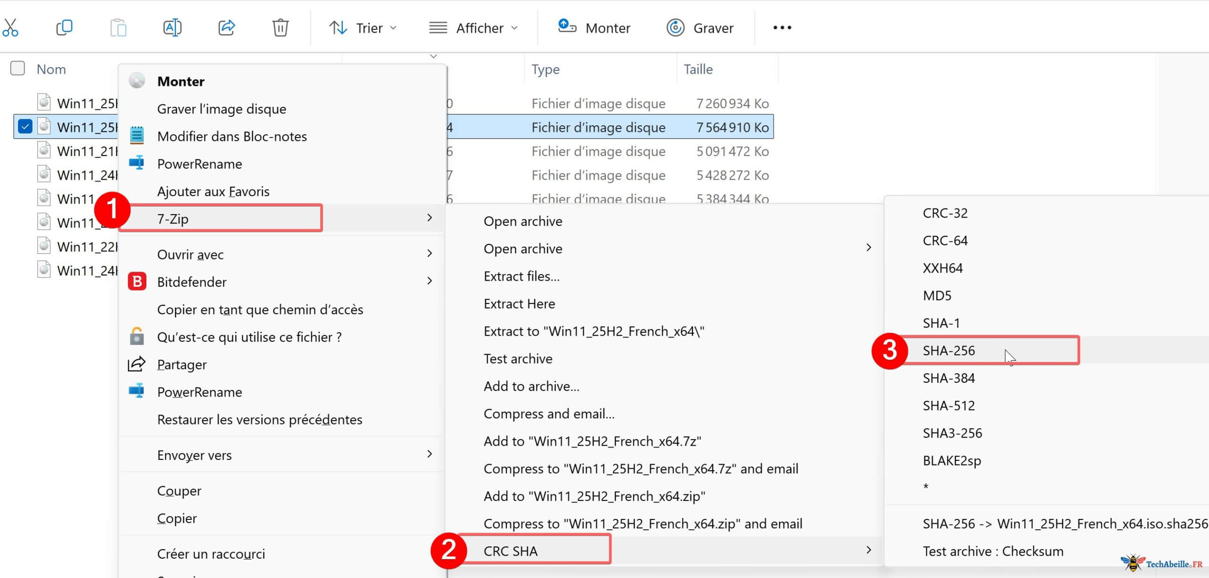The height and width of the screenshot is (578, 1209).
Task: Expand the Ouvrir avec submenu chevron
Action: click(x=429, y=254)
